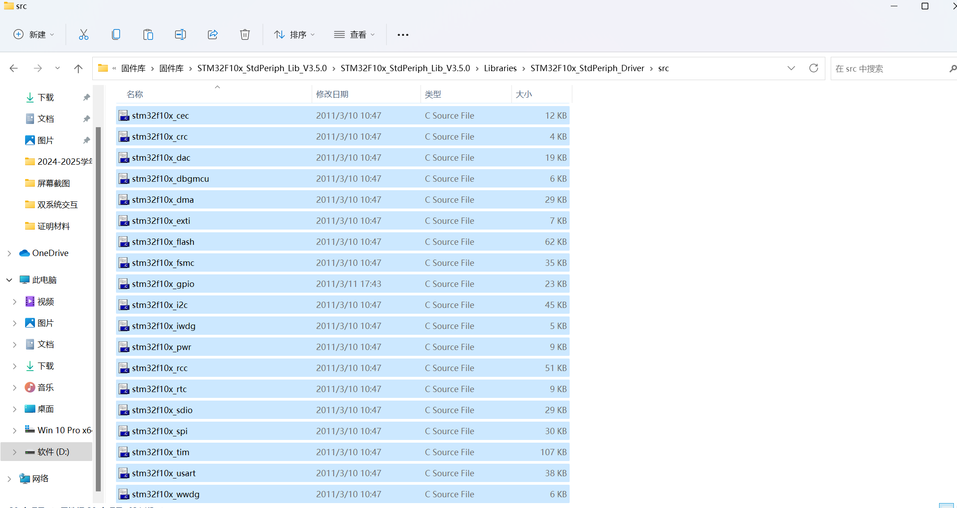
Task: Expand the Win 10 Pro drive node
Action: pos(15,431)
